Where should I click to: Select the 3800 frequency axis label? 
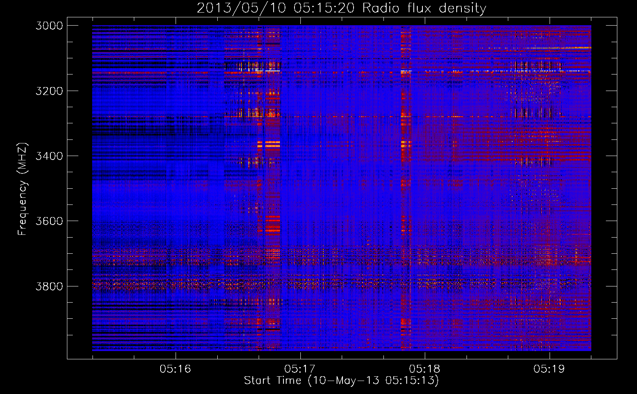pos(49,286)
